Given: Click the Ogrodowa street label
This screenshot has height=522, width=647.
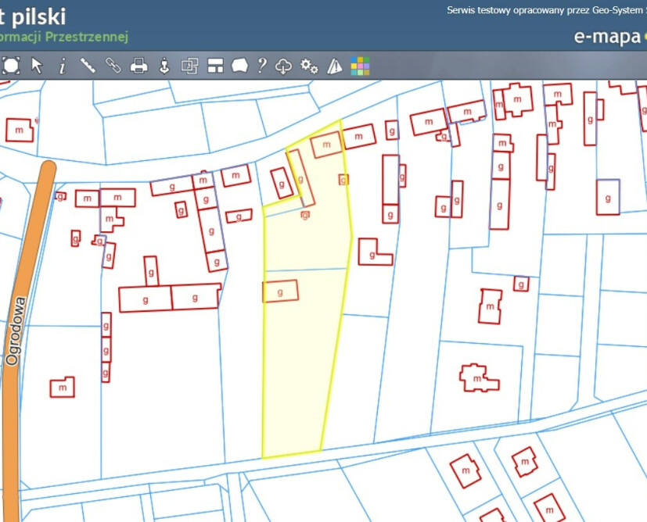Looking at the screenshot, I should click(15, 331).
